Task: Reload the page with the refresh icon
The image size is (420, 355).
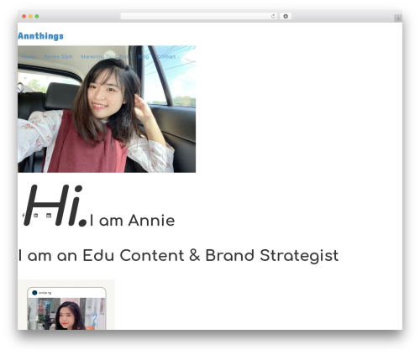Action: tap(273, 17)
